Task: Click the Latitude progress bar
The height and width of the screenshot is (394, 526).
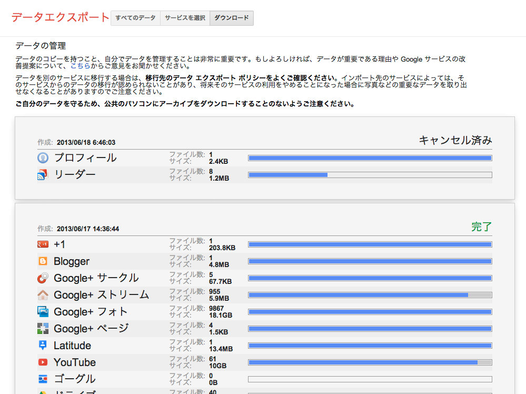Action: 370,346
